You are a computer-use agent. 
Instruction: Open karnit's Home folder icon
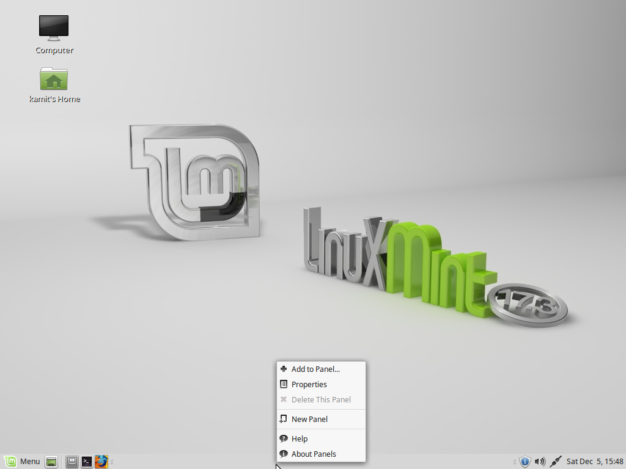(54, 78)
